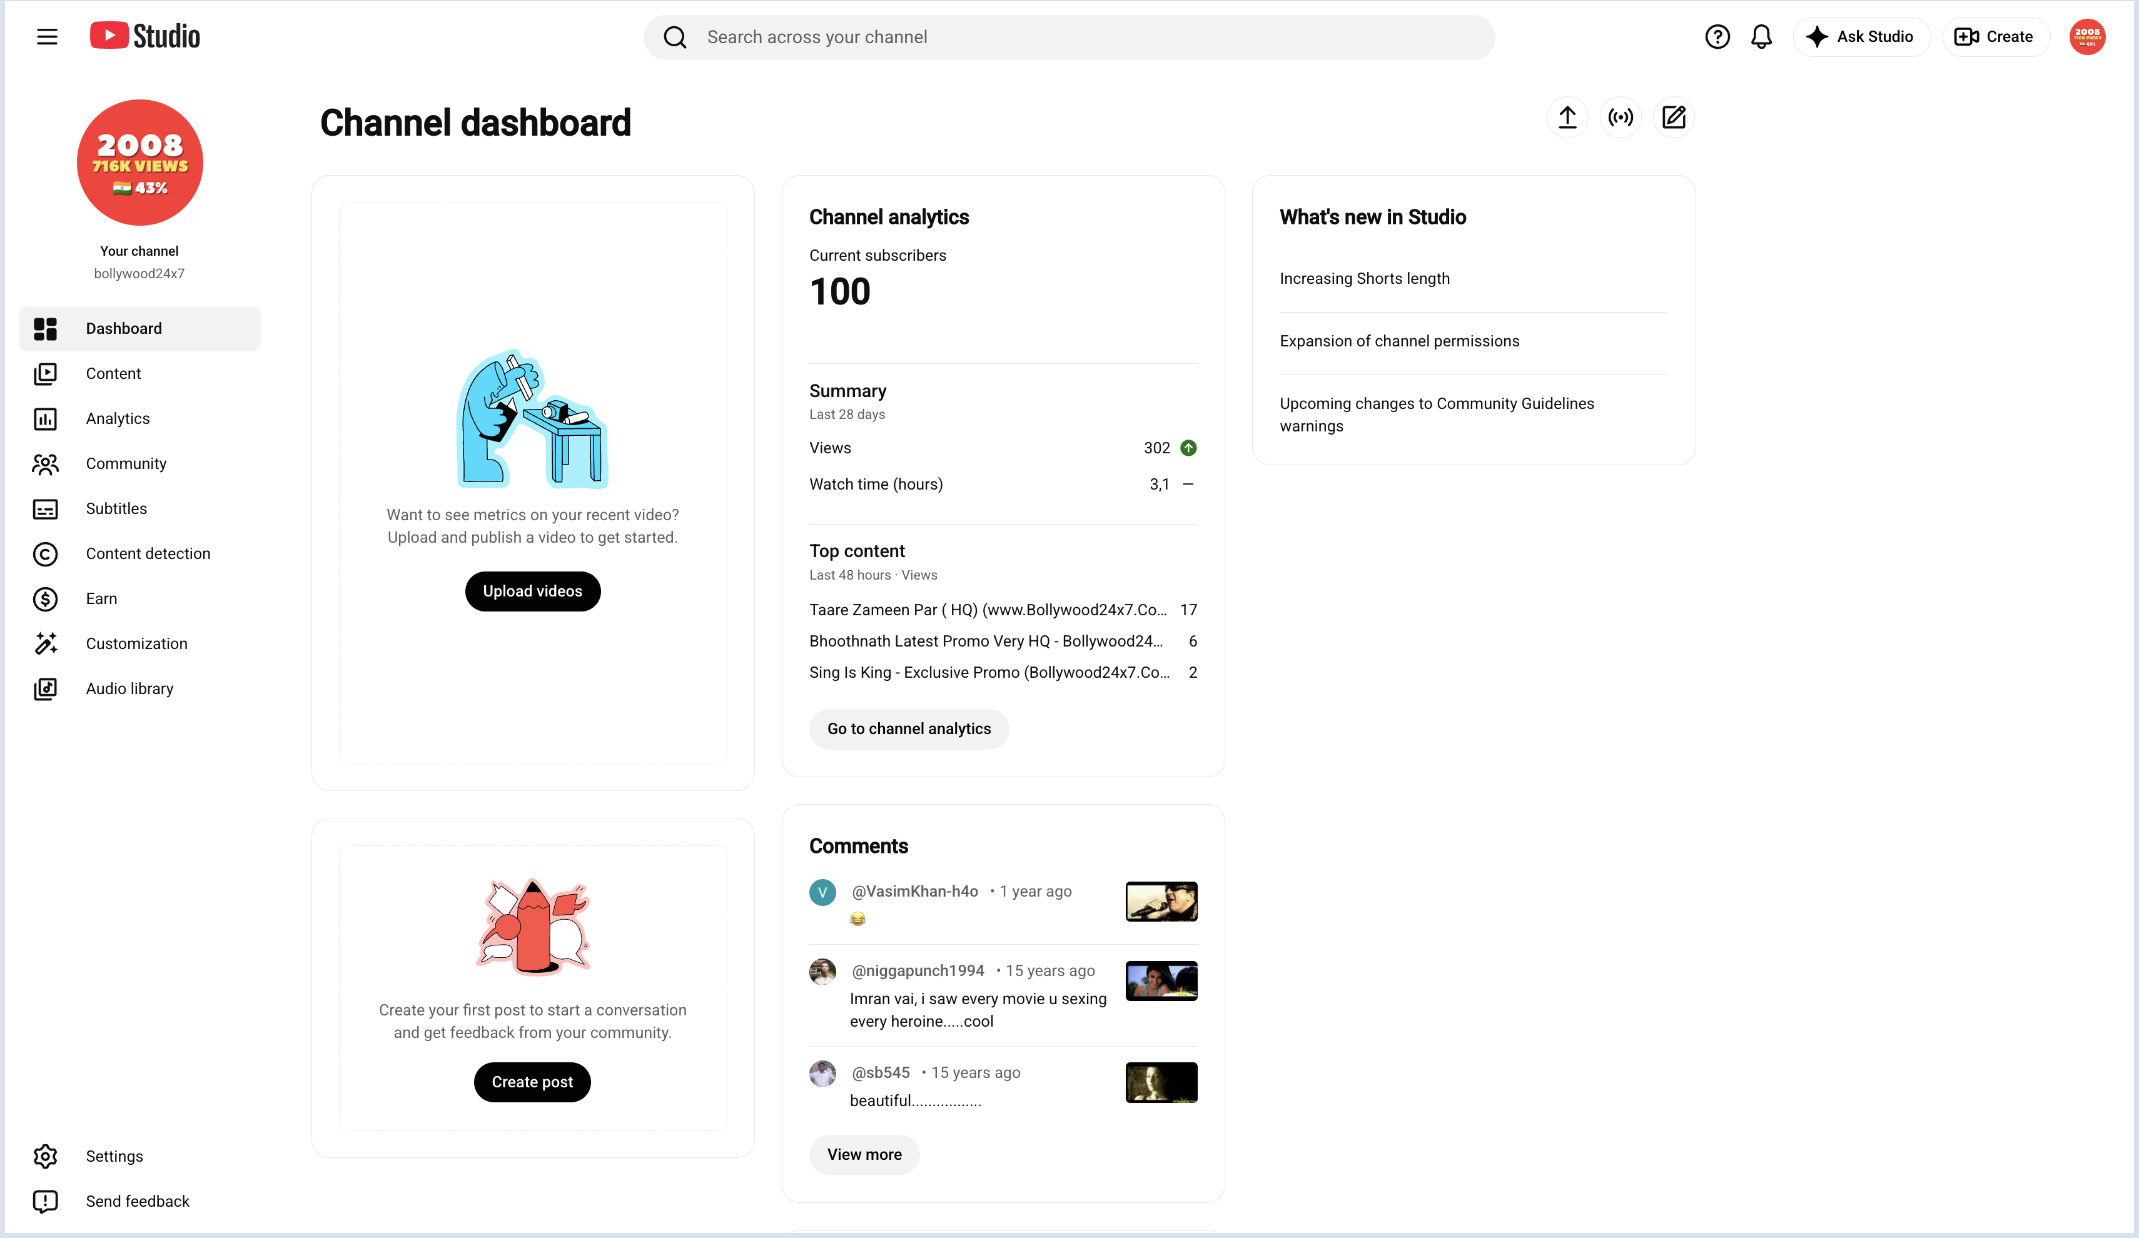The width and height of the screenshot is (2139, 1238).
Task: Click the Earn dollar sign icon
Action: (45, 598)
